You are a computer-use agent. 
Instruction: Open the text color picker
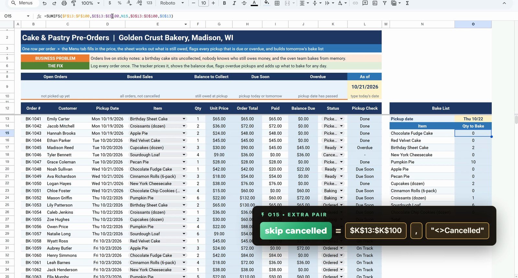254,3
